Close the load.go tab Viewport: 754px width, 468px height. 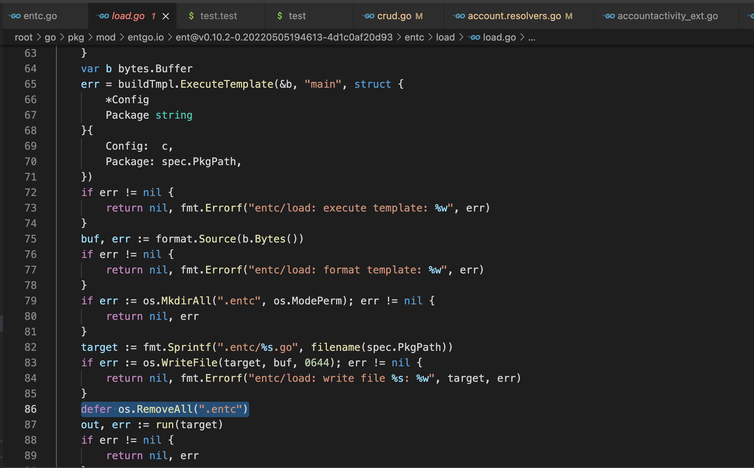pyautogui.click(x=166, y=16)
